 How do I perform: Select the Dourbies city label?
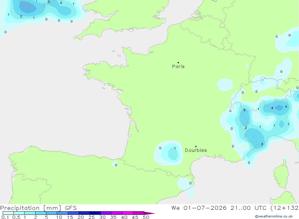pos(196,150)
